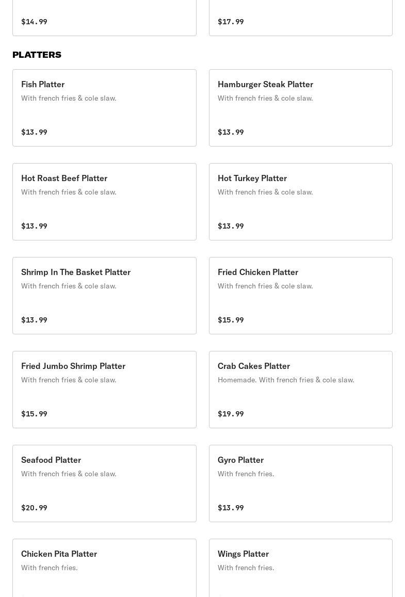
Task: Click the $15.99 Fried Chicken Platter price
Action: 231,320
